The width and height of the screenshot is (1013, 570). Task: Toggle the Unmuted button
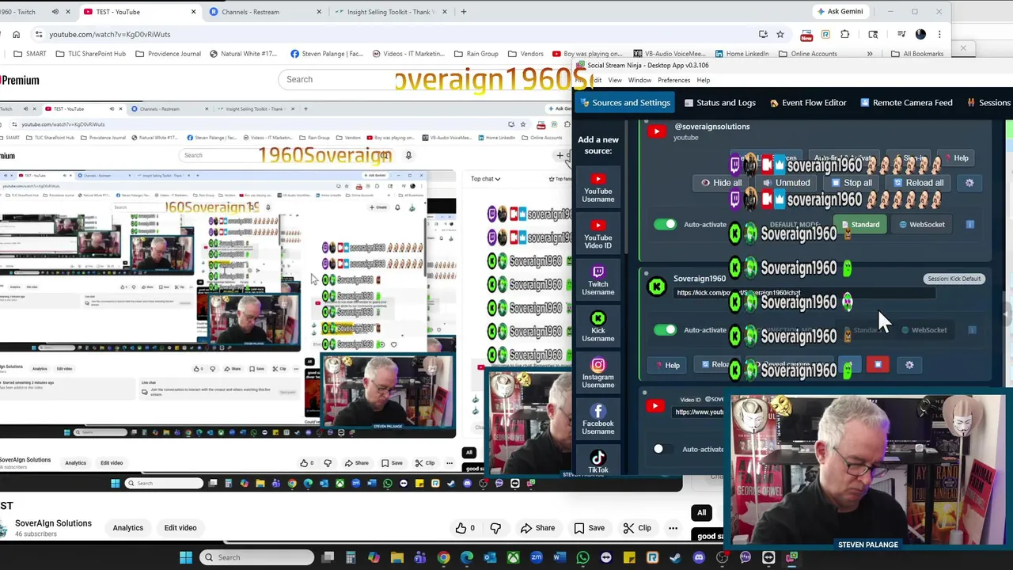(x=786, y=183)
